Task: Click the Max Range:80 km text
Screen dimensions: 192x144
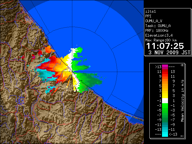Action: [x=161, y=40]
